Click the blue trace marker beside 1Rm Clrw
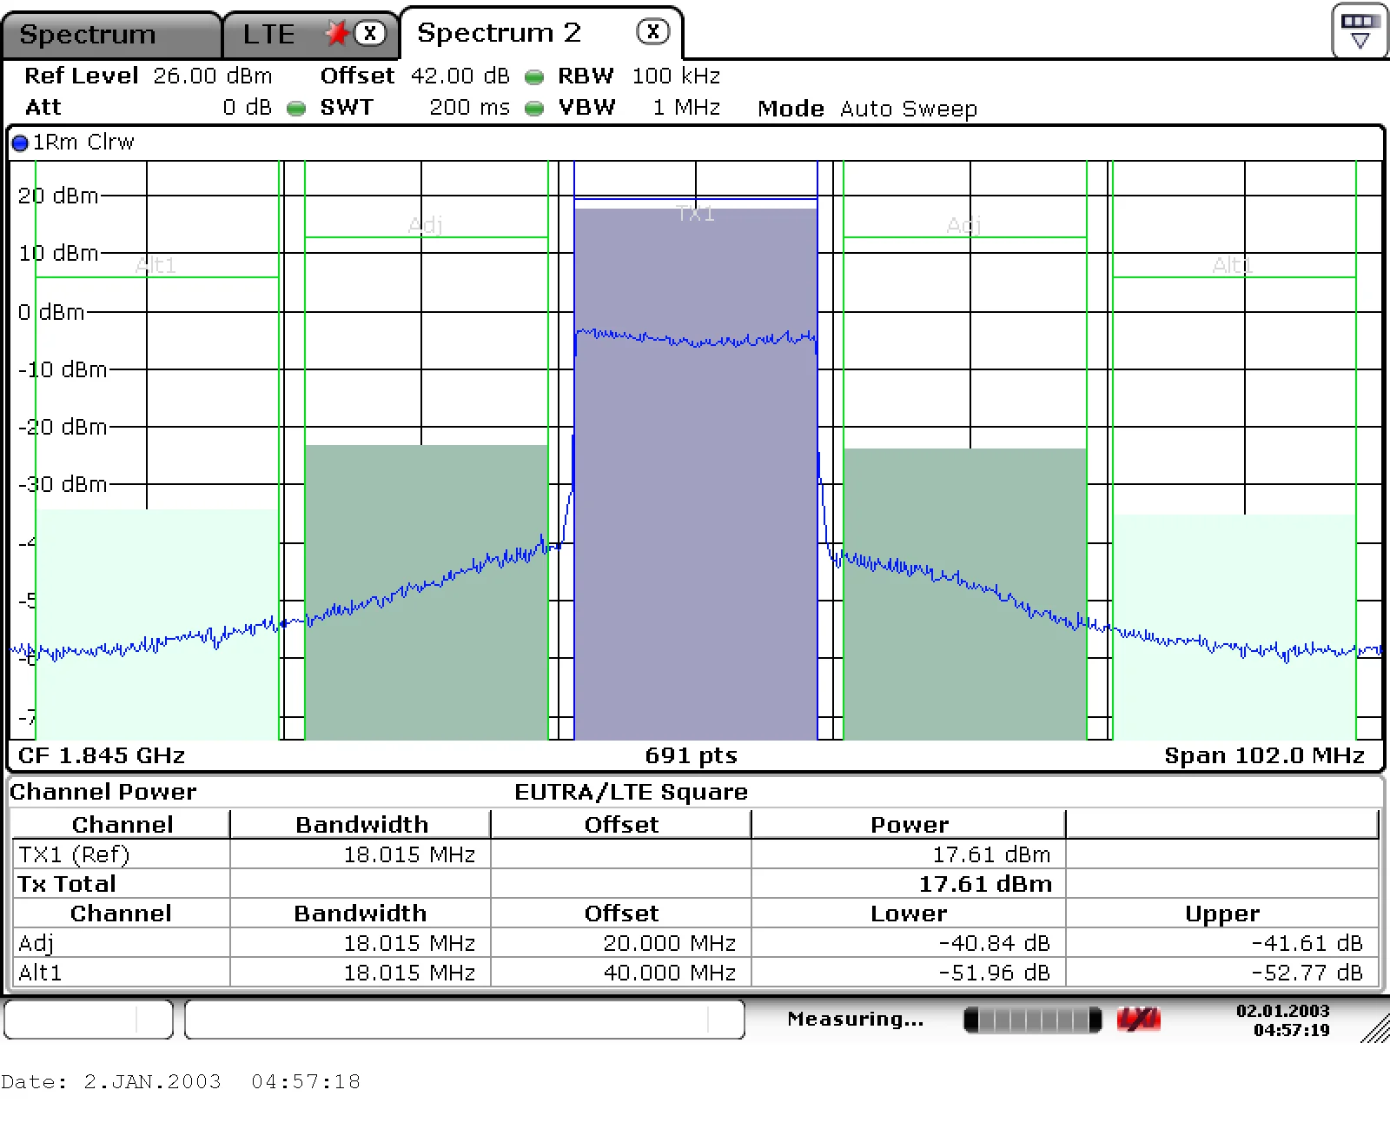Viewport: 1390px width, 1123px height. tap(20, 143)
